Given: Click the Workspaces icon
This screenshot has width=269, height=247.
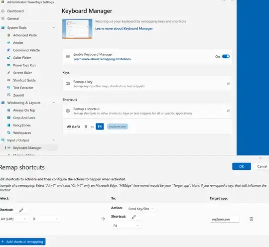Looking at the screenshot, I should tap(9, 132).
